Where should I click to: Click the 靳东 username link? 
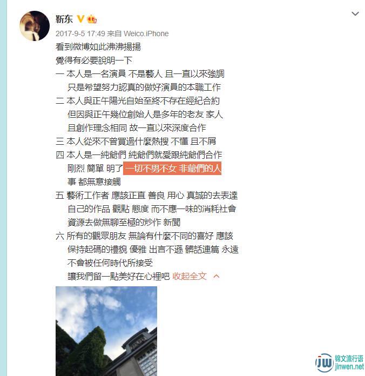point(64,19)
